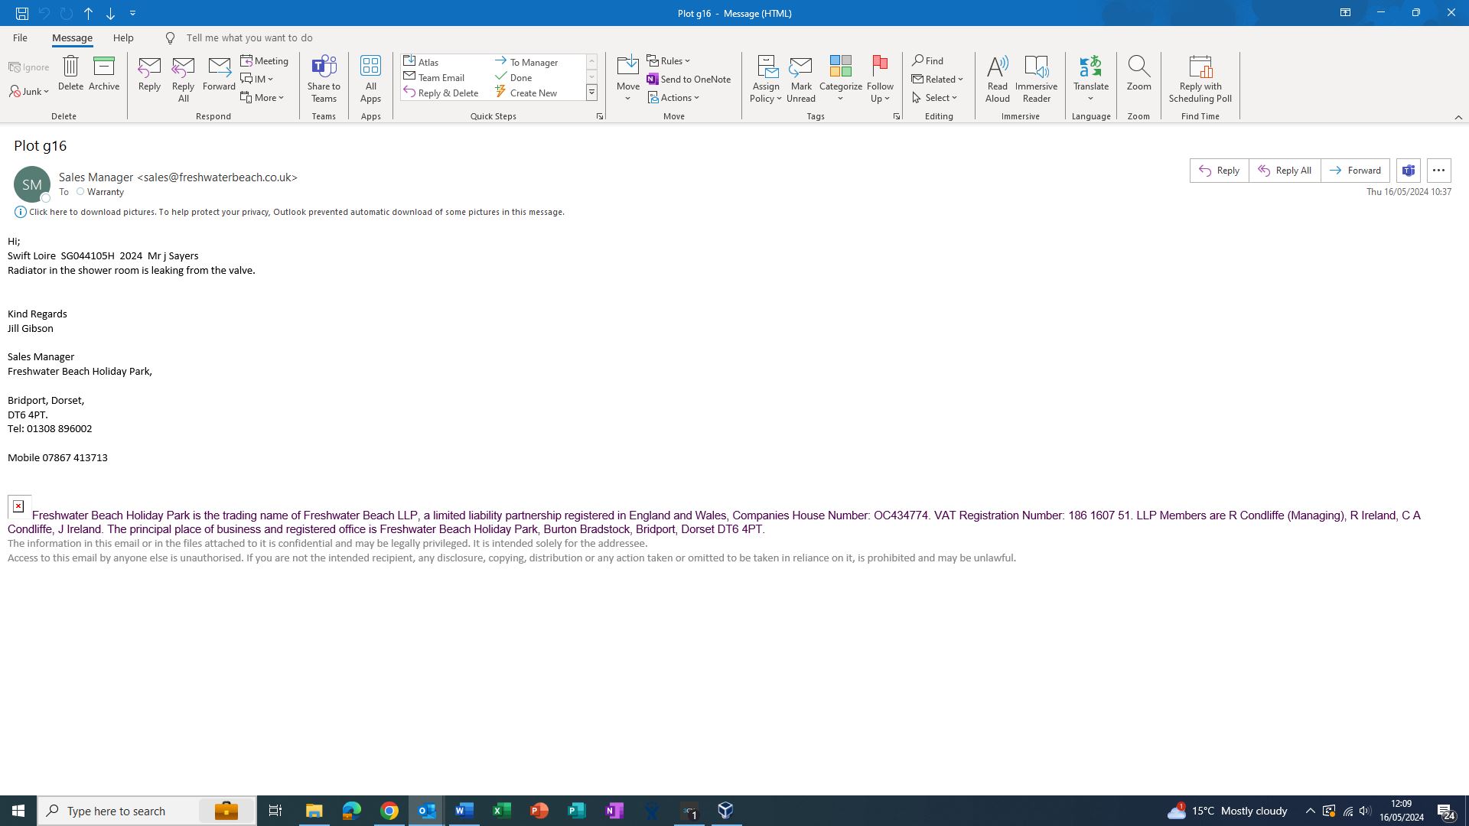Collapse the ribbon with chevron
The image size is (1469, 826).
tap(1458, 117)
